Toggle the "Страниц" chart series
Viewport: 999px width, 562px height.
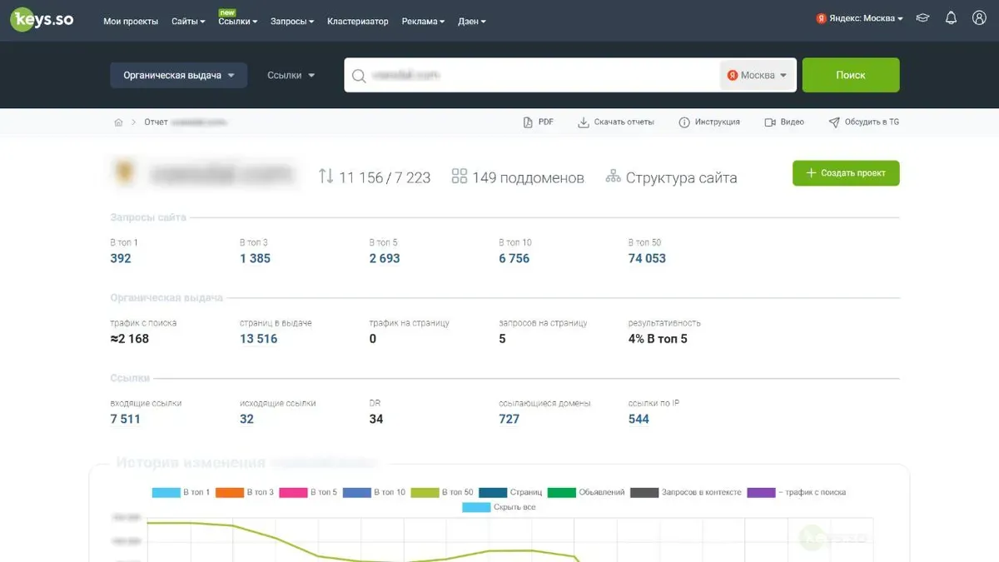click(x=510, y=492)
